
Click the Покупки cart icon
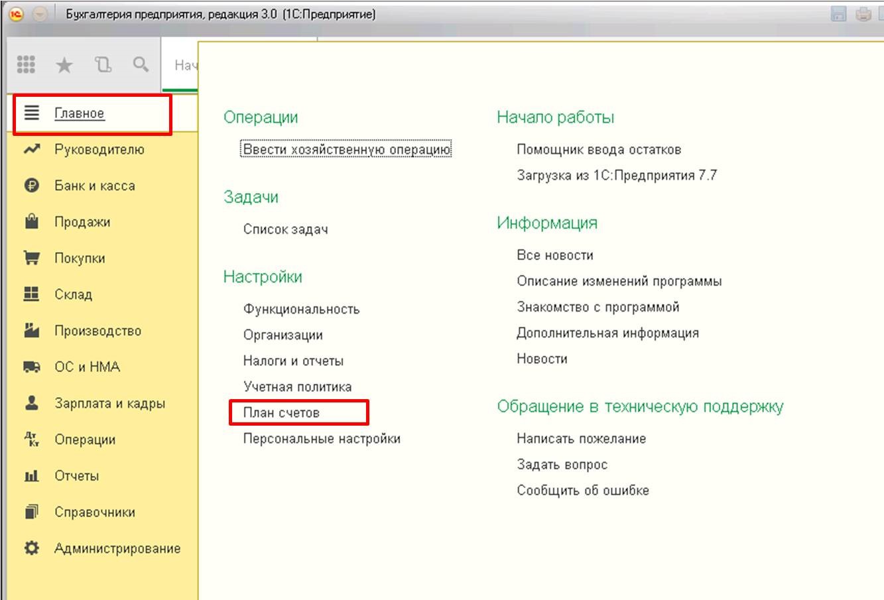pyautogui.click(x=32, y=258)
